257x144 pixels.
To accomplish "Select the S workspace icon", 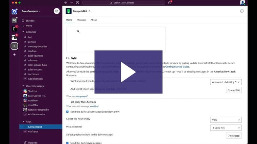I will tap(14, 46).
